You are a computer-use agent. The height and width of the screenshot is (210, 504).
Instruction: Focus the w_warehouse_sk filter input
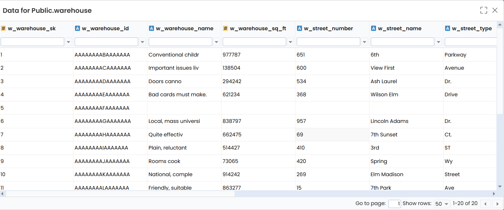click(x=32, y=42)
